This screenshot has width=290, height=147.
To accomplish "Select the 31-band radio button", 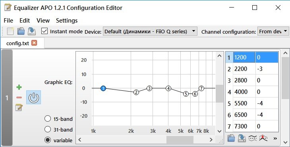I will coord(48,129).
